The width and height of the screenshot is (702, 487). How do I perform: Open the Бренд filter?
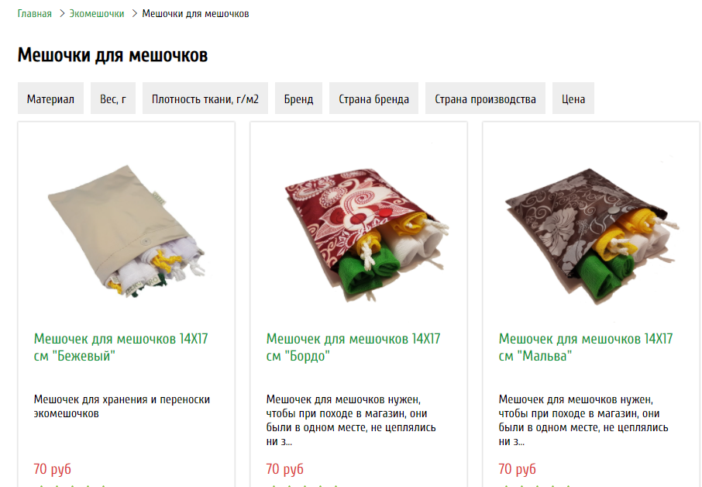(298, 98)
